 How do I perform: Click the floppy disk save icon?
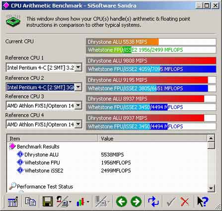click(48, 202)
